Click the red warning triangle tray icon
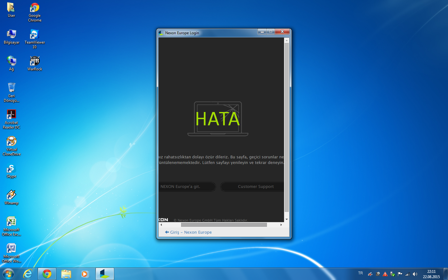 pyautogui.click(x=385, y=274)
